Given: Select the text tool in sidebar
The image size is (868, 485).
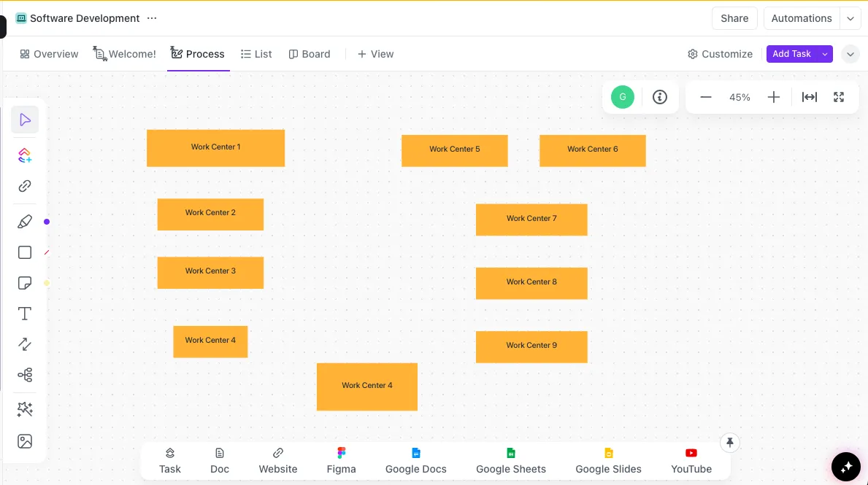Looking at the screenshot, I should 24,314.
